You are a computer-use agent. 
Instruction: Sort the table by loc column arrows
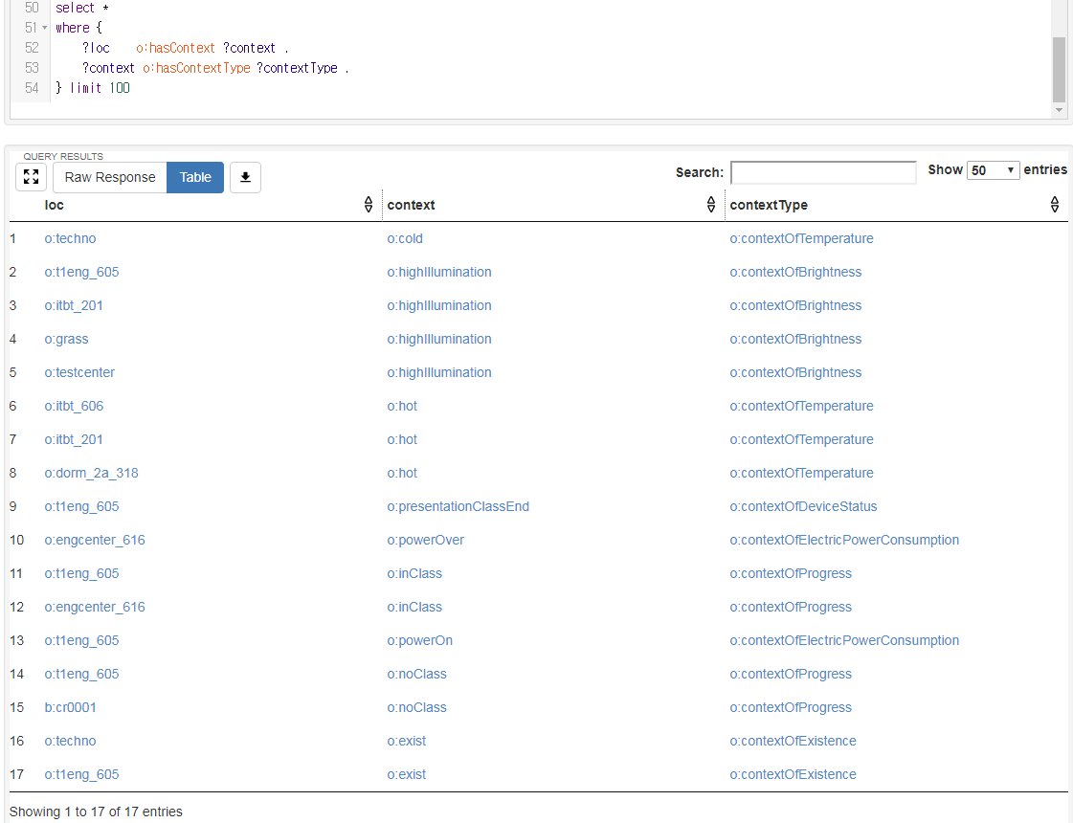pos(369,205)
